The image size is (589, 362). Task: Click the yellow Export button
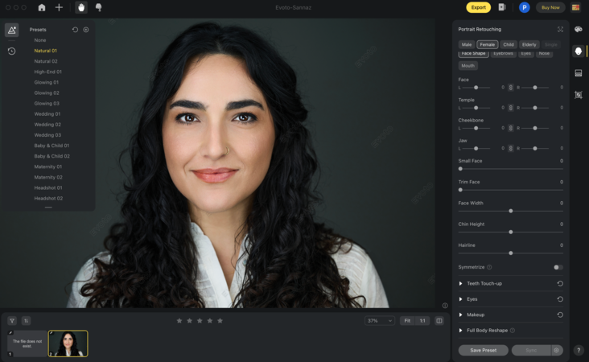click(478, 7)
